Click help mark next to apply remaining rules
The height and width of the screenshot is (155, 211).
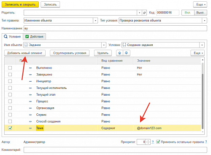pyautogui.click(x=206, y=142)
